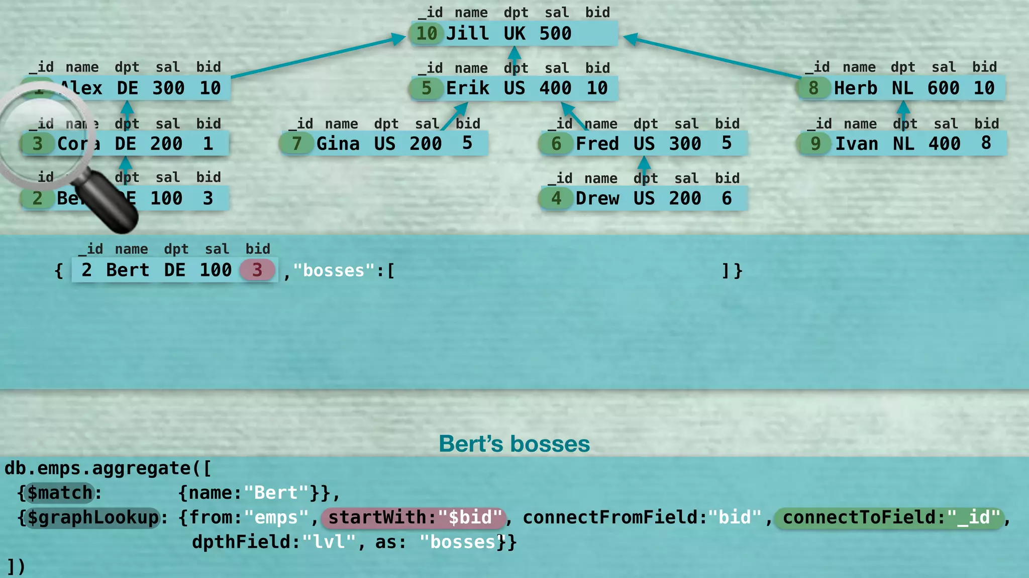This screenshot has height=578, width=1029.
Task: Click the highlighted $match operator
Action: pyautogui.click(x=60, y=493)
